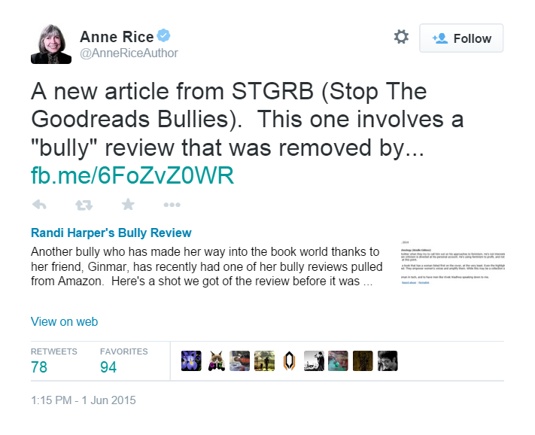Click the orange and black logo avatar
The height and width of the screenshot is (435, 535).
tap(290, 361)
